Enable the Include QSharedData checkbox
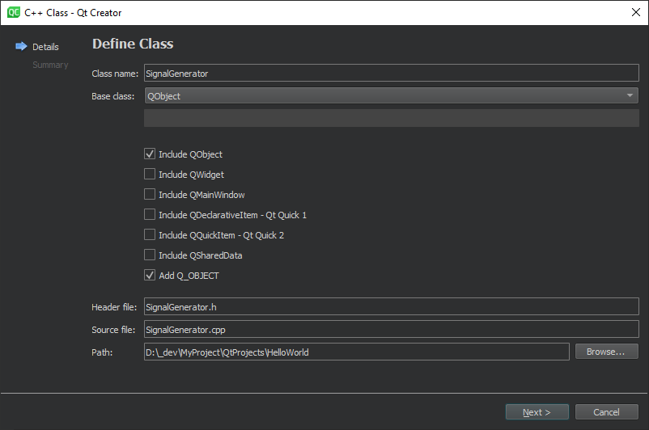 coord(150,255)
